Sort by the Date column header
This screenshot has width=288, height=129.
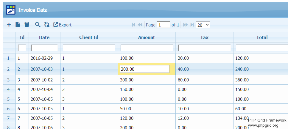(x=44, y=37)
